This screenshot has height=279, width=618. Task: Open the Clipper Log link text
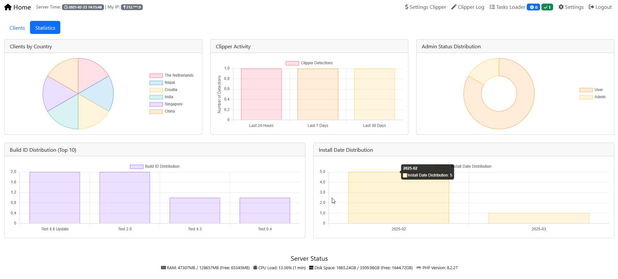(471, 7)
